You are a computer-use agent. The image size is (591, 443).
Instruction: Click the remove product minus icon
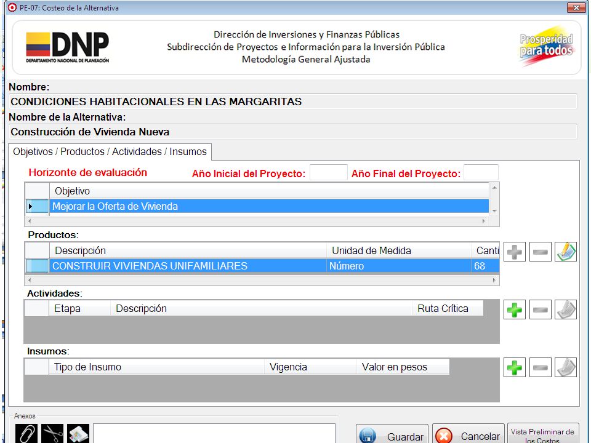click(x=540, y=252)
